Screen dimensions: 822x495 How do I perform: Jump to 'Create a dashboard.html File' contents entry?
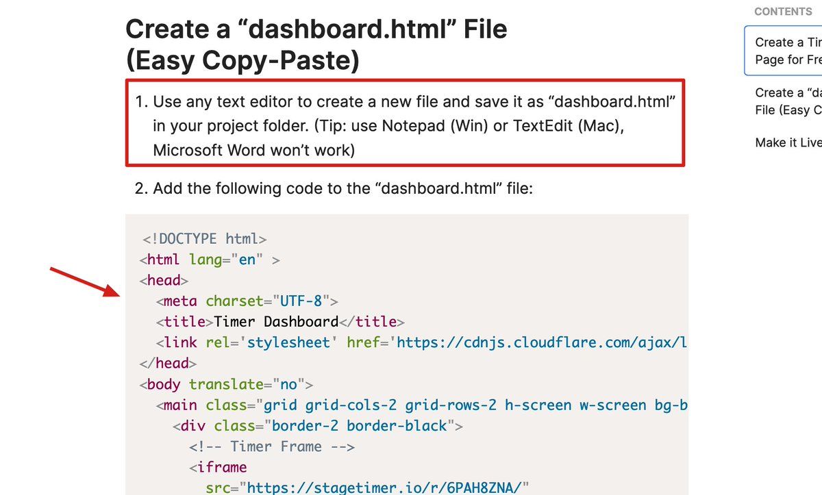(788, 101)
